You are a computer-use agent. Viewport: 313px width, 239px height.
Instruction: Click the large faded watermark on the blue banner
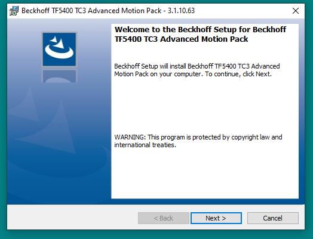tap(58, 135)
